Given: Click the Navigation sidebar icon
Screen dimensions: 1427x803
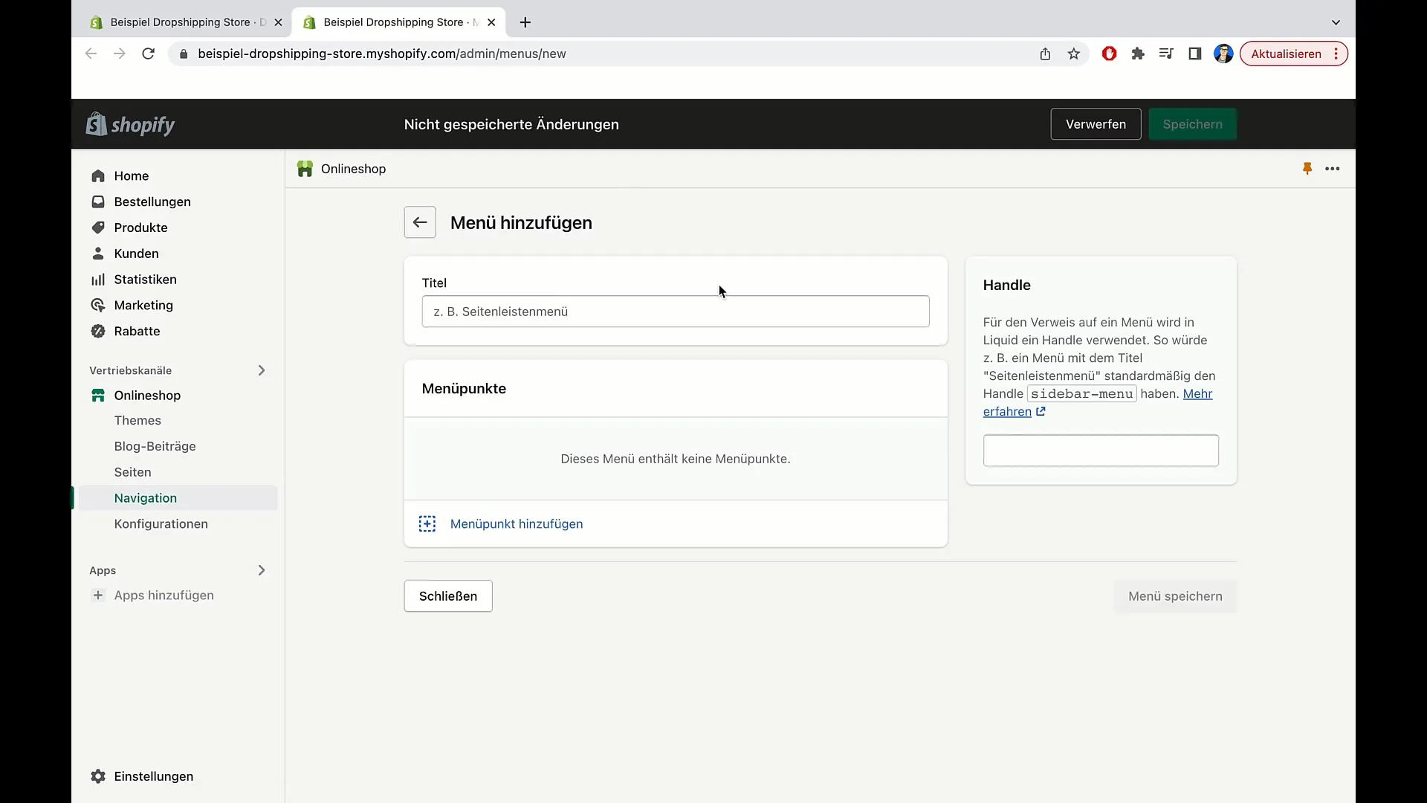Looking at the screenshot, I should click(145, 497).
